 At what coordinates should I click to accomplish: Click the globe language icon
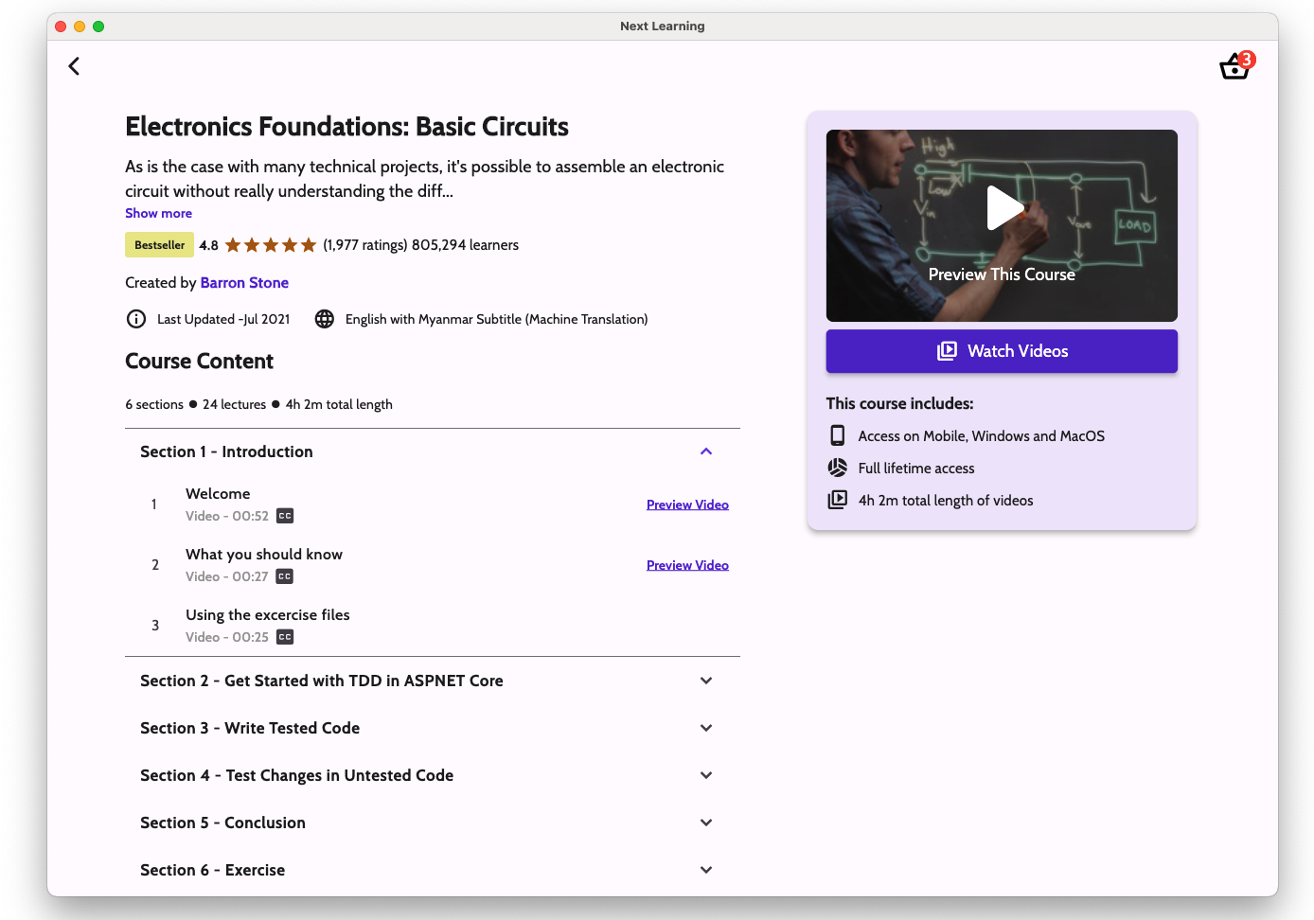pyautogui.click(x=325, y=319)
